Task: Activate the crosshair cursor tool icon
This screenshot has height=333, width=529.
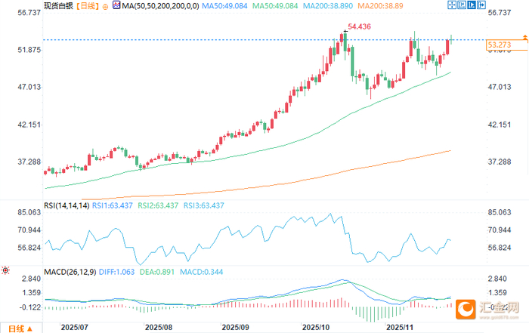Action: click(452, 5)
